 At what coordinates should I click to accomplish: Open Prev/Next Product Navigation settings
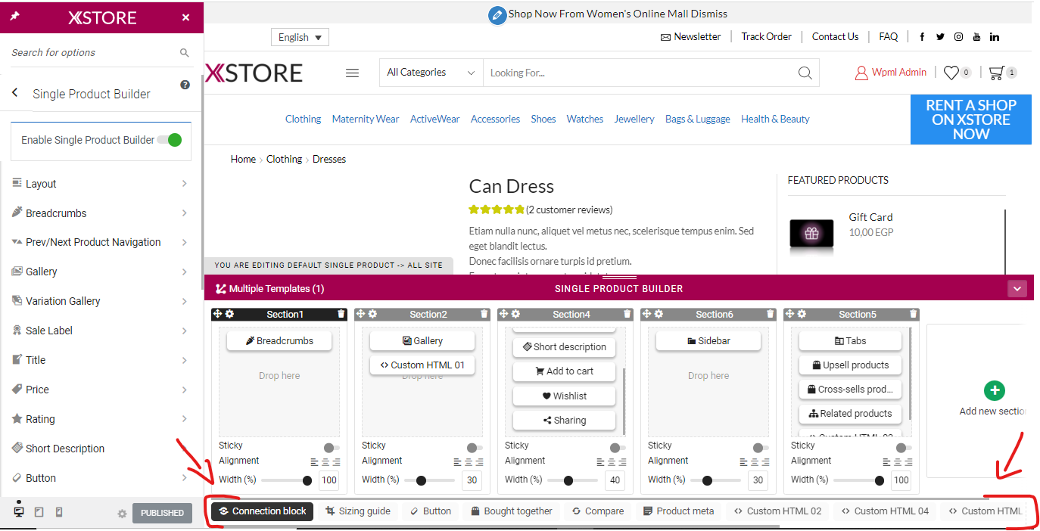(101, 242)
